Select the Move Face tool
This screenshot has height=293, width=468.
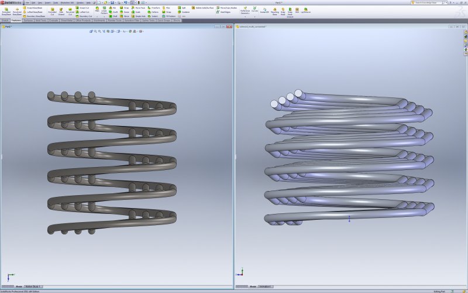pyautogui.click(x=138, y=8)
